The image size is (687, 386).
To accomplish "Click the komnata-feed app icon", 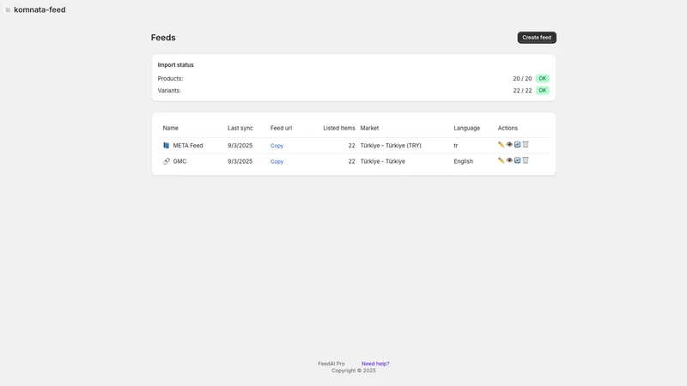I will coord(8,9).
